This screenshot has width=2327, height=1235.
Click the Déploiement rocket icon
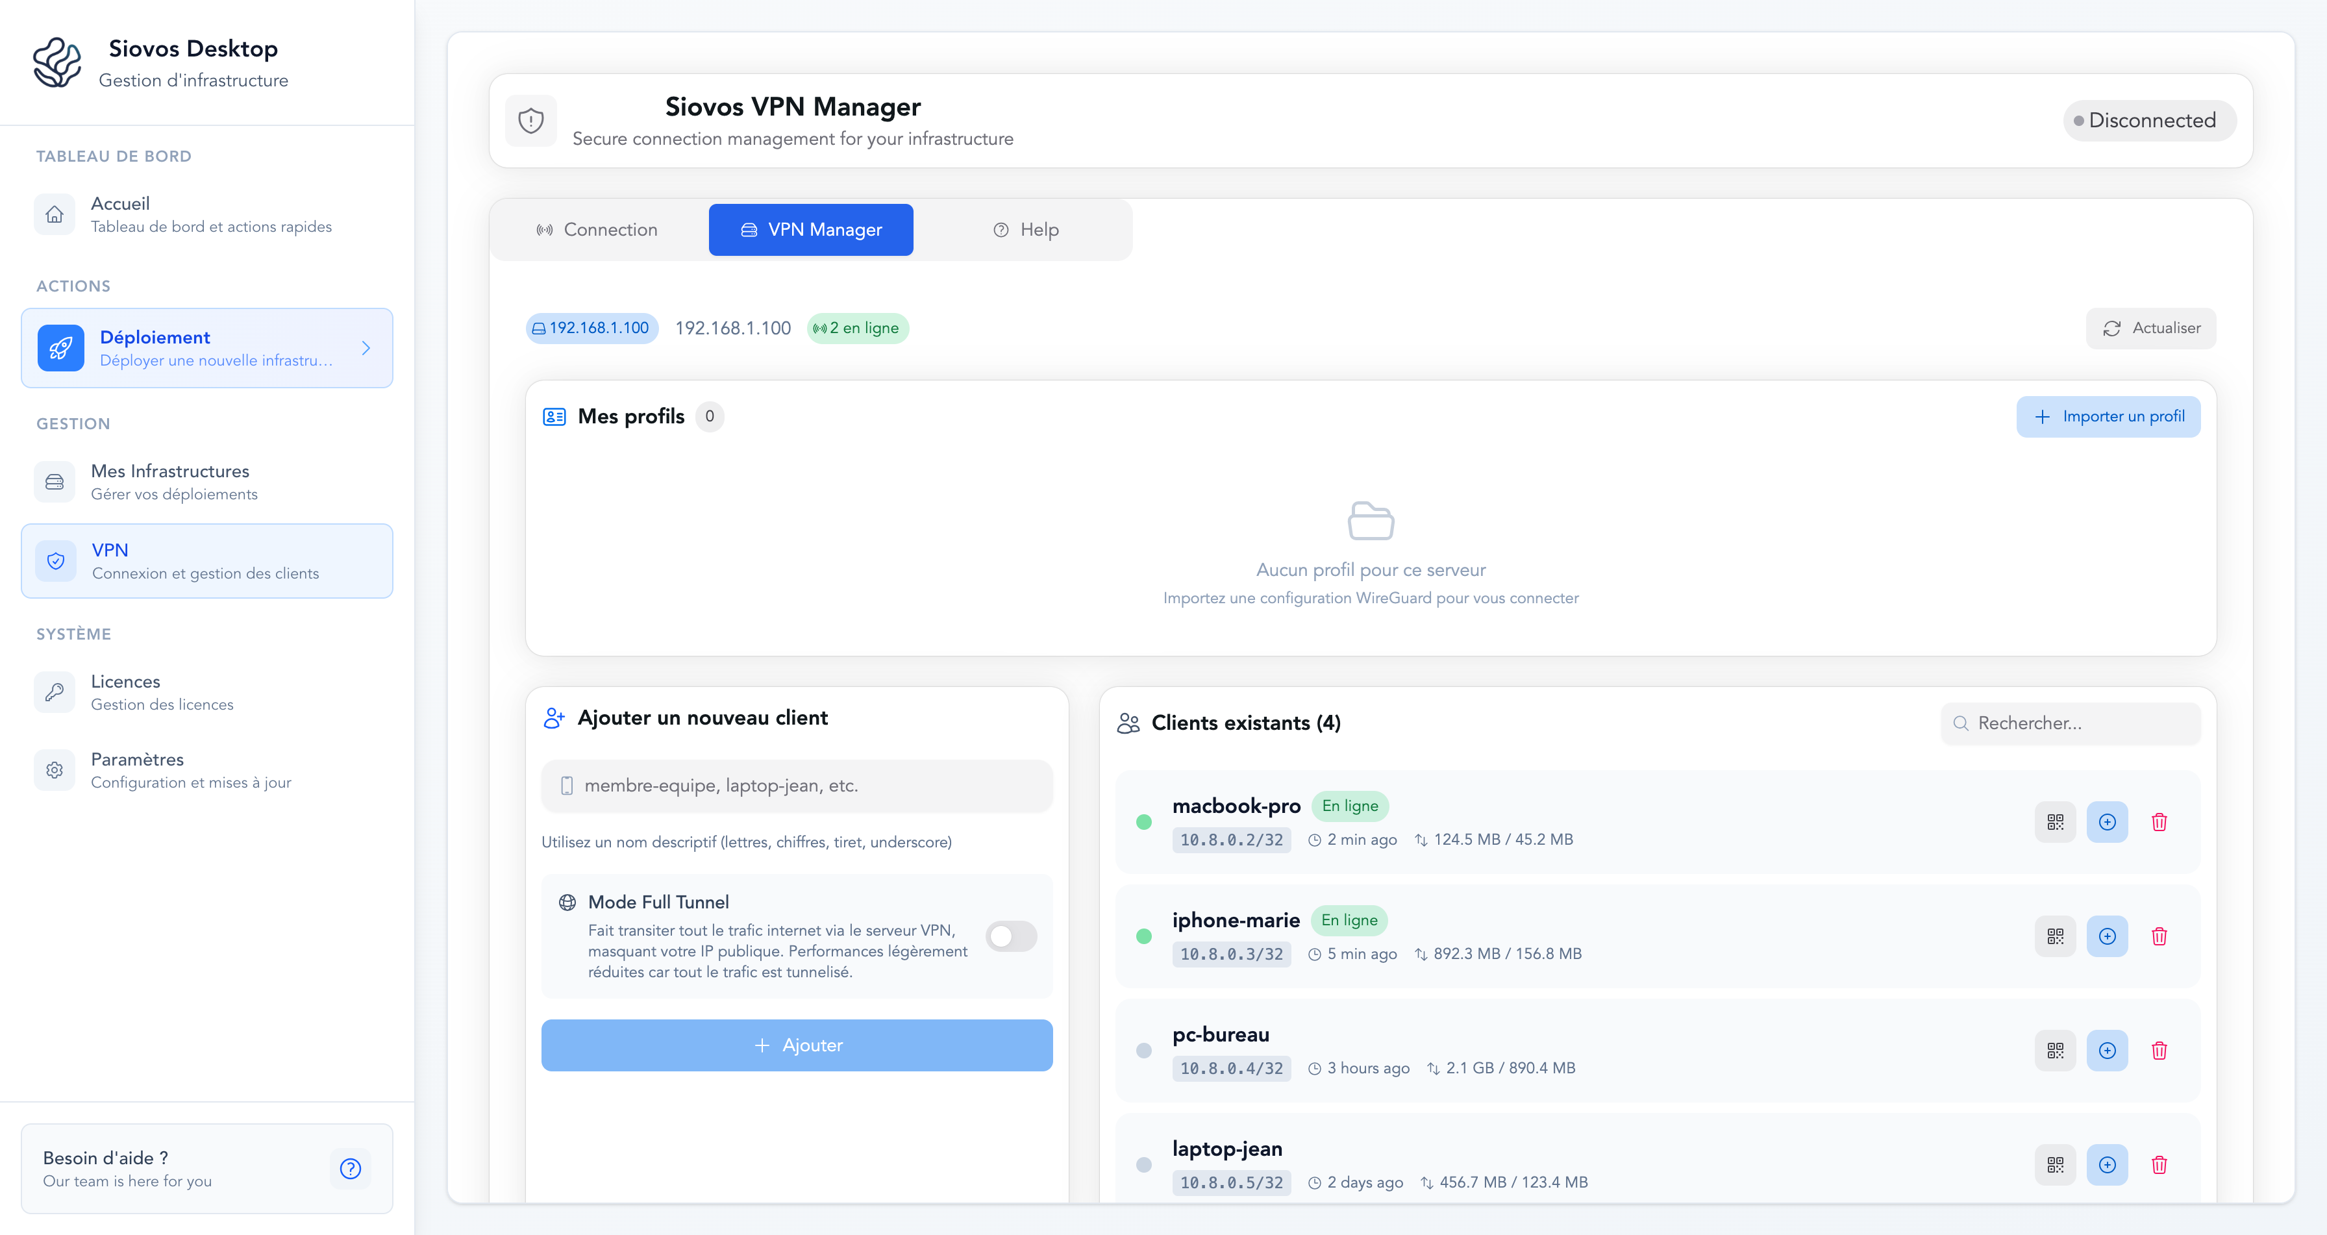(60, 348)
